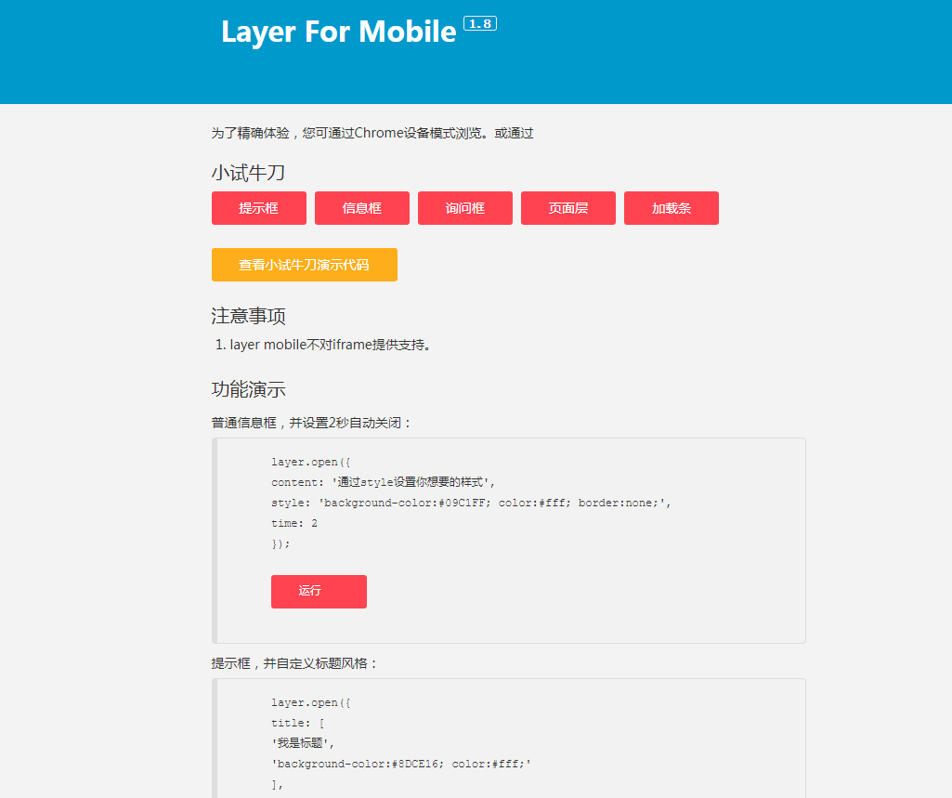Click the 信息框 demo button
952x798 pixels.
point(361,207)
